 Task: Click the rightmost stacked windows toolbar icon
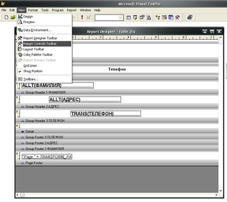[x=190, y=17]
